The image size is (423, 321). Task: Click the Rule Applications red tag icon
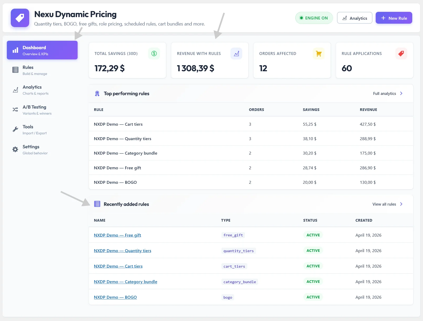[401, 54]
